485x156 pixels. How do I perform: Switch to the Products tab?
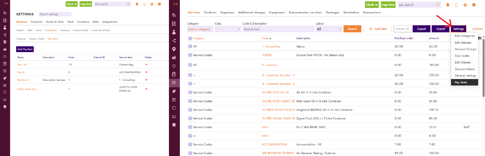click(x=210, y=13)
